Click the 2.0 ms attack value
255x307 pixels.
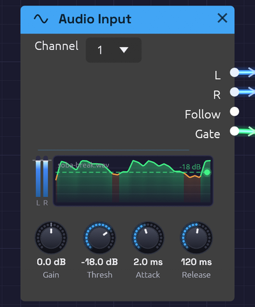pos(148,262)
